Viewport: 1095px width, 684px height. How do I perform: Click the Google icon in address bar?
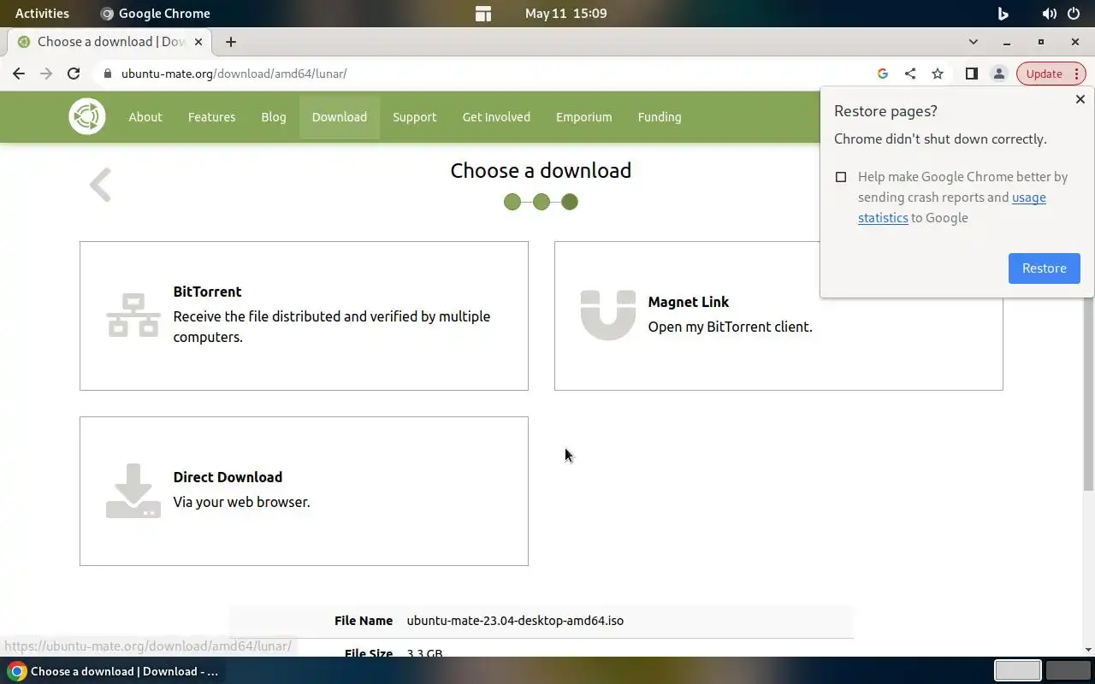click(883, 74)
